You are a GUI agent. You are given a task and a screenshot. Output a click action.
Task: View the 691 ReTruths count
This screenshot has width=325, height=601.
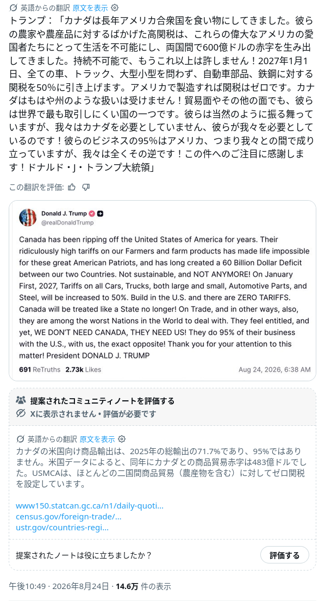pos(40,369)
